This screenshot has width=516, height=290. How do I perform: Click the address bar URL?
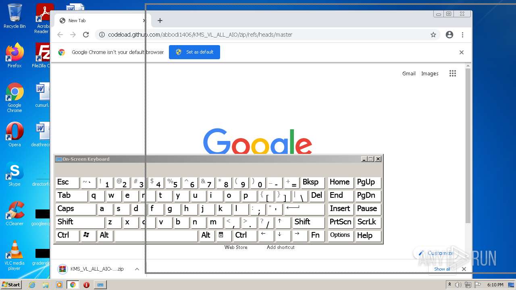click(200, 35)
